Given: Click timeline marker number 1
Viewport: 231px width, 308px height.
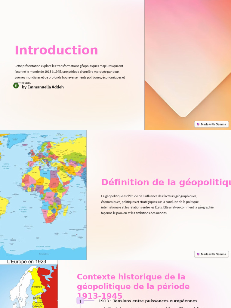Looking at the screenshot, I should coord(80,301).
